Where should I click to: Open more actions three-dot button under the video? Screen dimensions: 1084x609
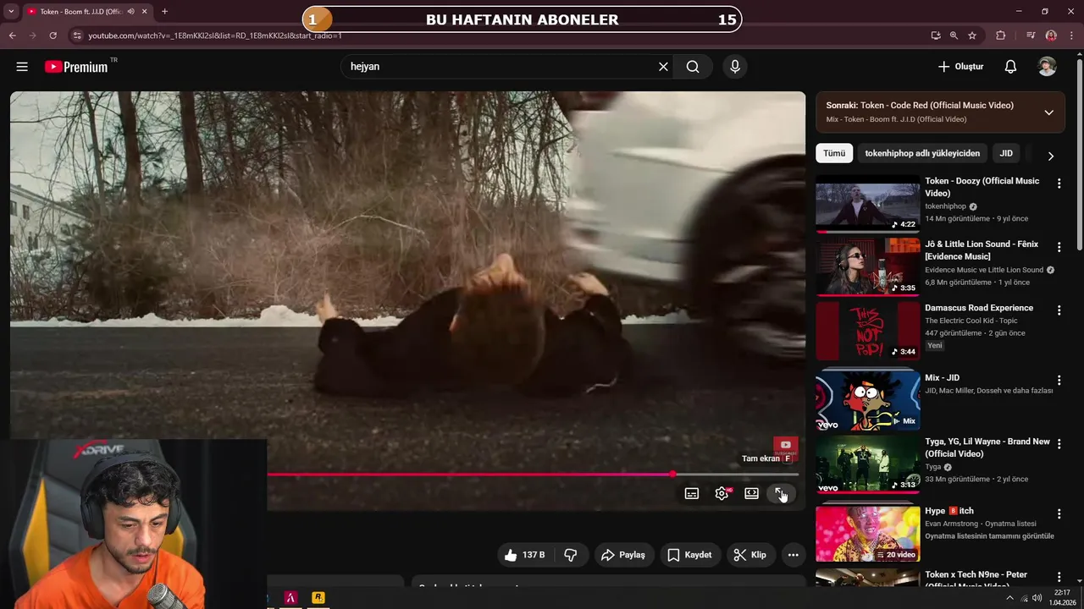click(793, 555)
